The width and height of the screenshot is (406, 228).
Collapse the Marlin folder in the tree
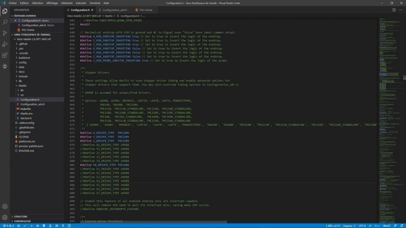[17, 86]
